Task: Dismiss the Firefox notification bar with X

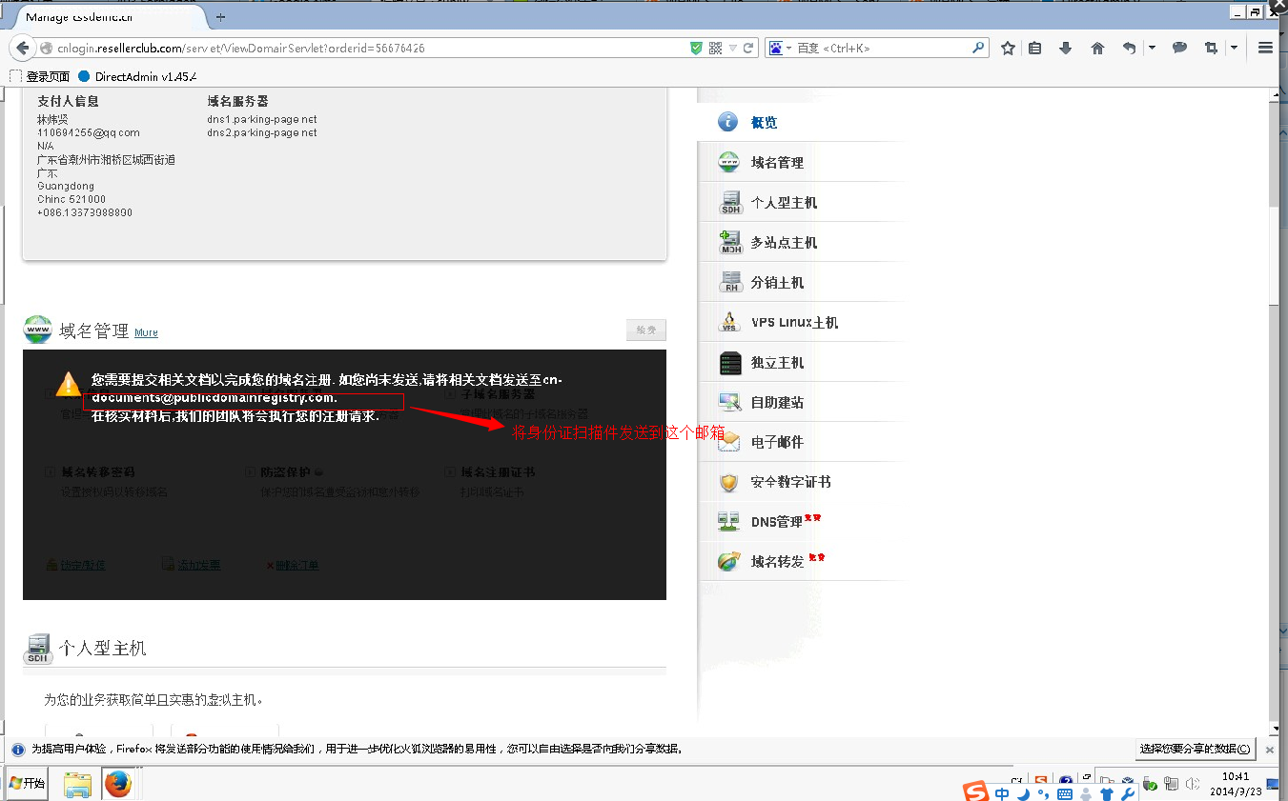Action: point(1270,750)
